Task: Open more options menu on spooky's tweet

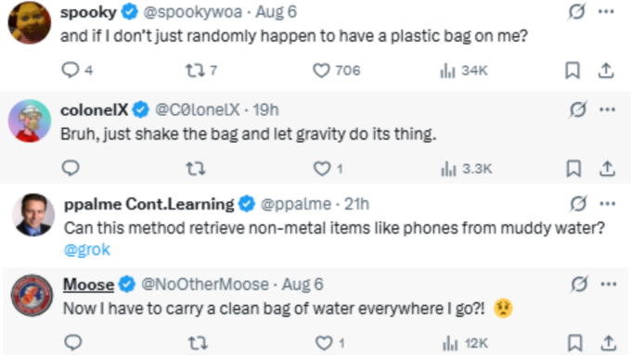Action: (x=606, y=11)
